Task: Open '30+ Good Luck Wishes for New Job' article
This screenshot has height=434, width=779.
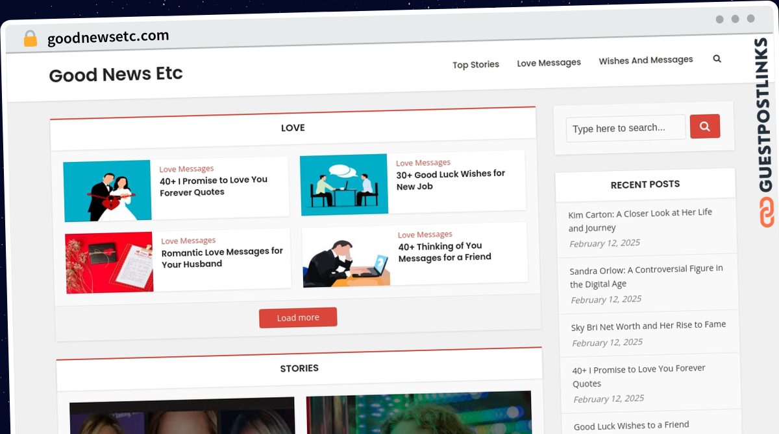Action: [451, 180]
